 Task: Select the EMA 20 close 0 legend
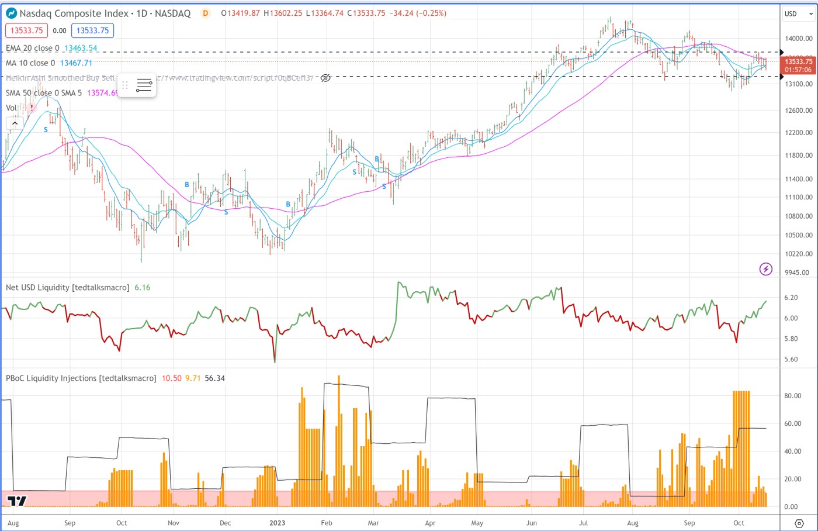[33, 48]
